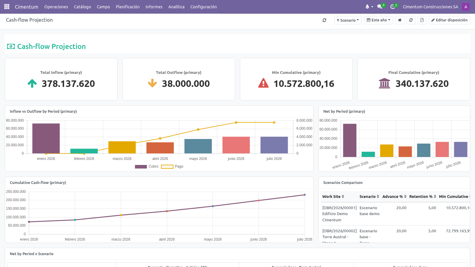Viewport: 475px width, 267px height.
Task: Open user avatar A menu
Action: tap(465, 7)
